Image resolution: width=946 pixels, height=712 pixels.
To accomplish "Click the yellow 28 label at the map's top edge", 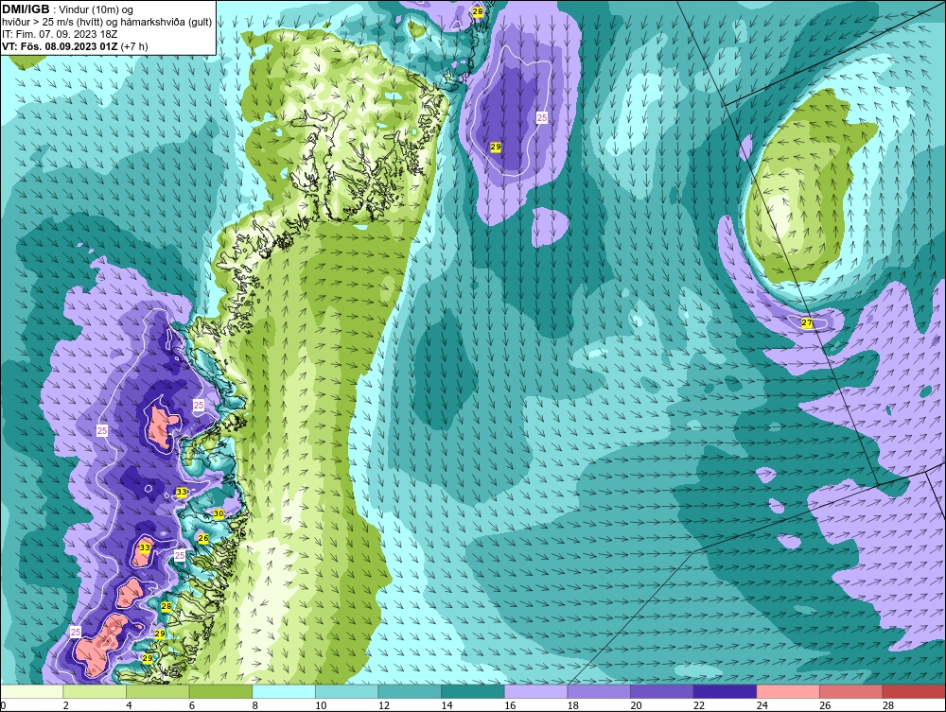I will (477, 11).
